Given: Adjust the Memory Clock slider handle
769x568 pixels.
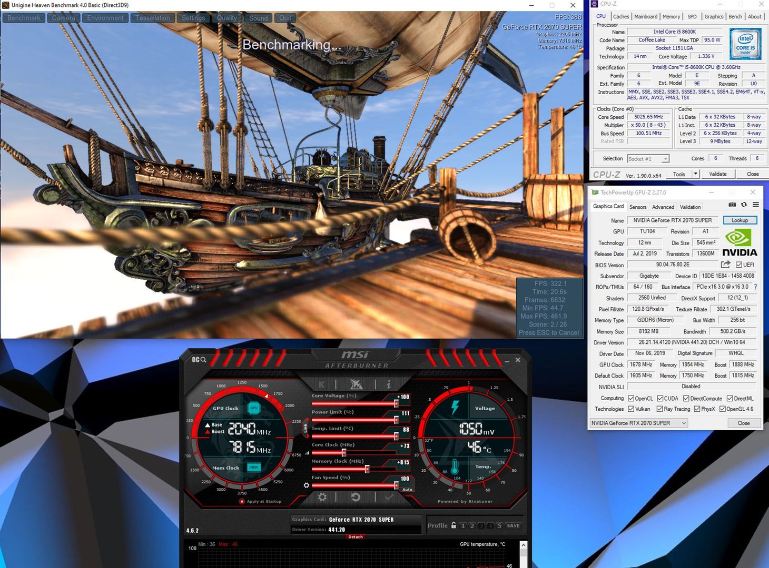Looking at the screenshot, I should (x=367, y=469).
